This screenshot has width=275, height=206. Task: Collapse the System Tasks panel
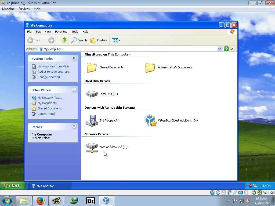pos(74,58)
